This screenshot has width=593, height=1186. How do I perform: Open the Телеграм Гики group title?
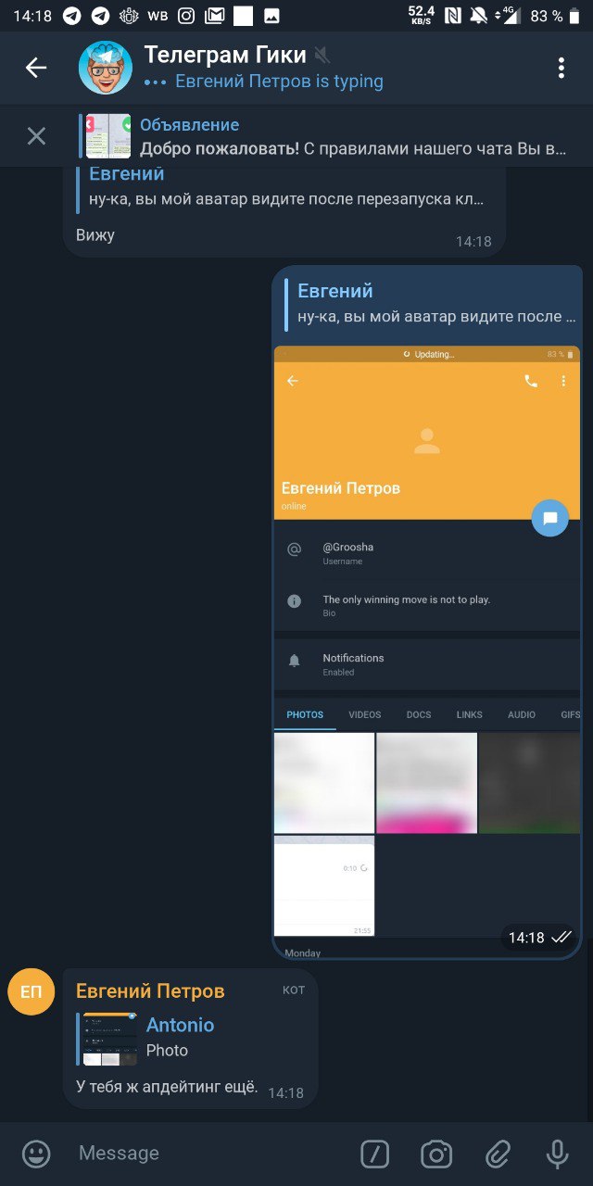(225, 55)
